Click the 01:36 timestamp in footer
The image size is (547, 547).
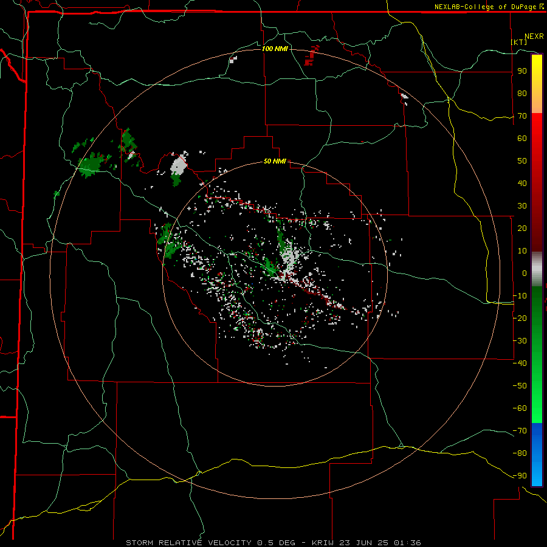point(407,543)
